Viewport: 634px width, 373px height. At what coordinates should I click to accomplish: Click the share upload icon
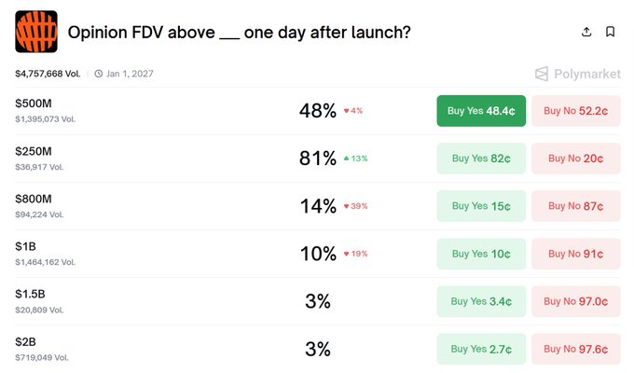coord(586,32)
